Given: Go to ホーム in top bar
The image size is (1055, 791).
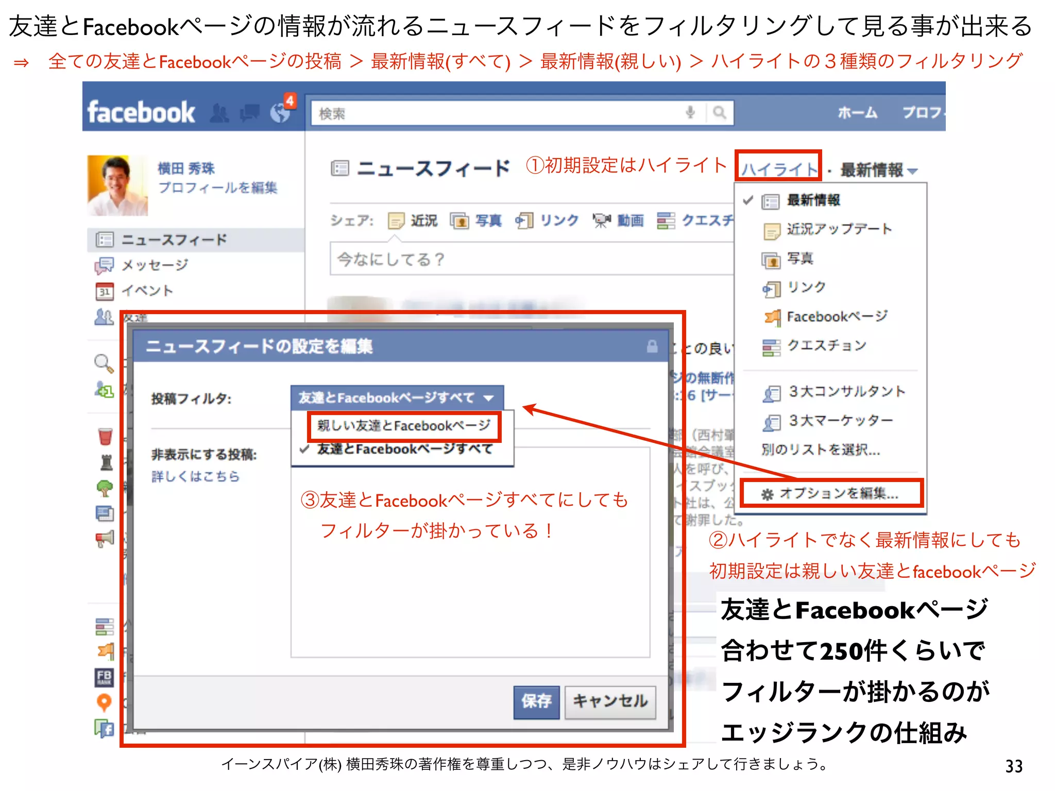Looking at the screenshot, I should click(x=858, y=112).
